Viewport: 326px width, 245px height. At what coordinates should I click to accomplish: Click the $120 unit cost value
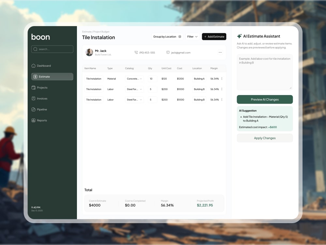click(164, 79)
